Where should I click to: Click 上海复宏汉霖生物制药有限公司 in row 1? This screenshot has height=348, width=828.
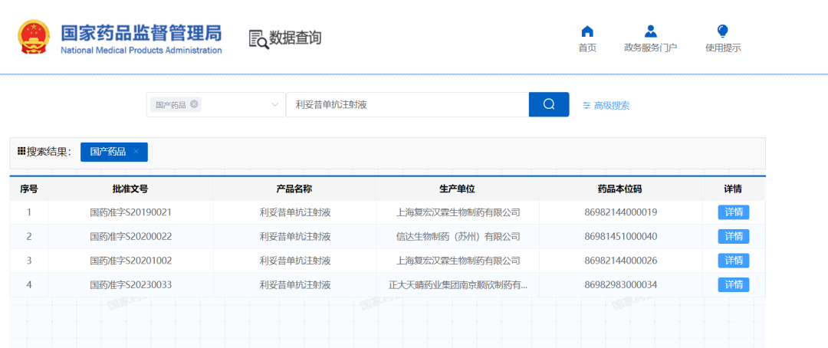click(x=458, y=212)
